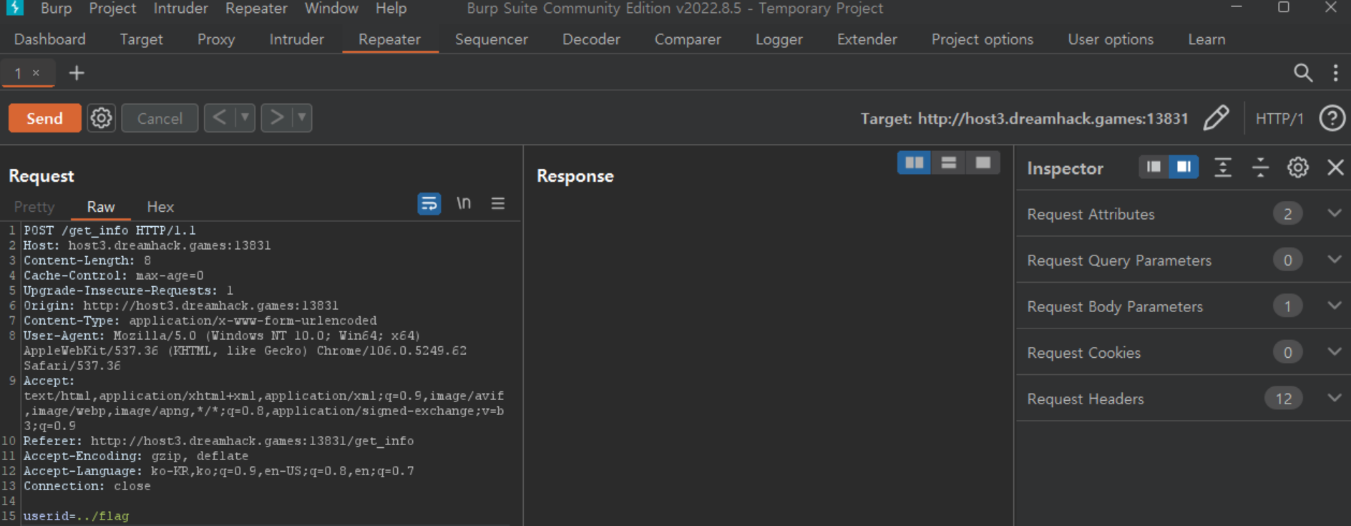The width and height of the screenshot is (1351, 526).
Task: Click the Connection: close header line
Action: [87, 486]
